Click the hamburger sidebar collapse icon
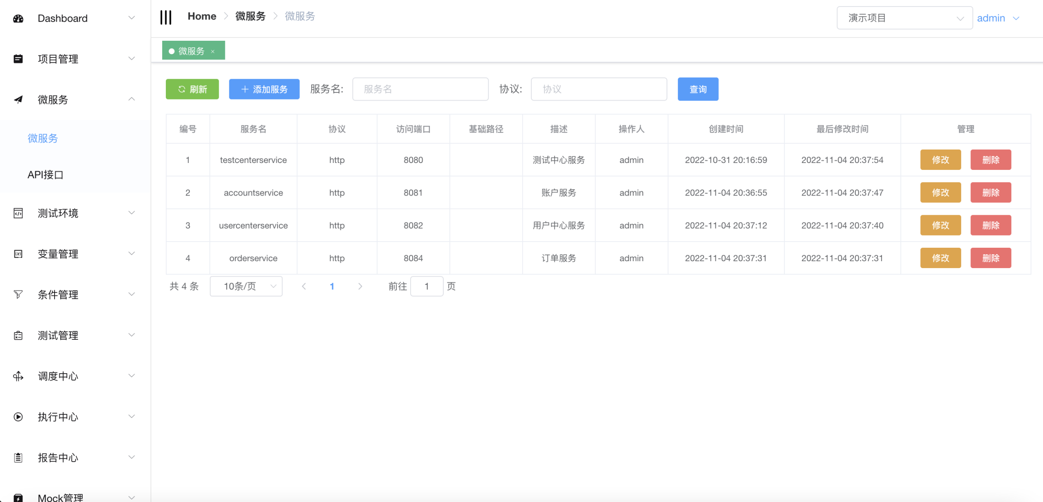1043x502 pixels. click(x=166, y=17)
